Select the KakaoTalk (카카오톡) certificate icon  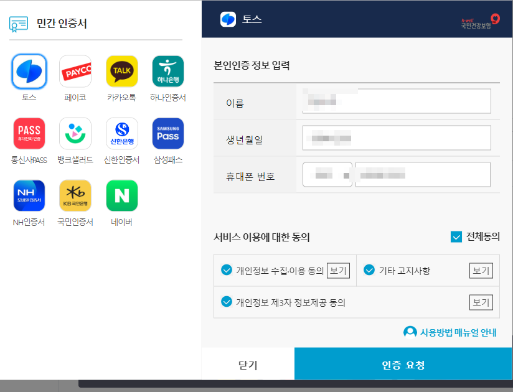121,72
